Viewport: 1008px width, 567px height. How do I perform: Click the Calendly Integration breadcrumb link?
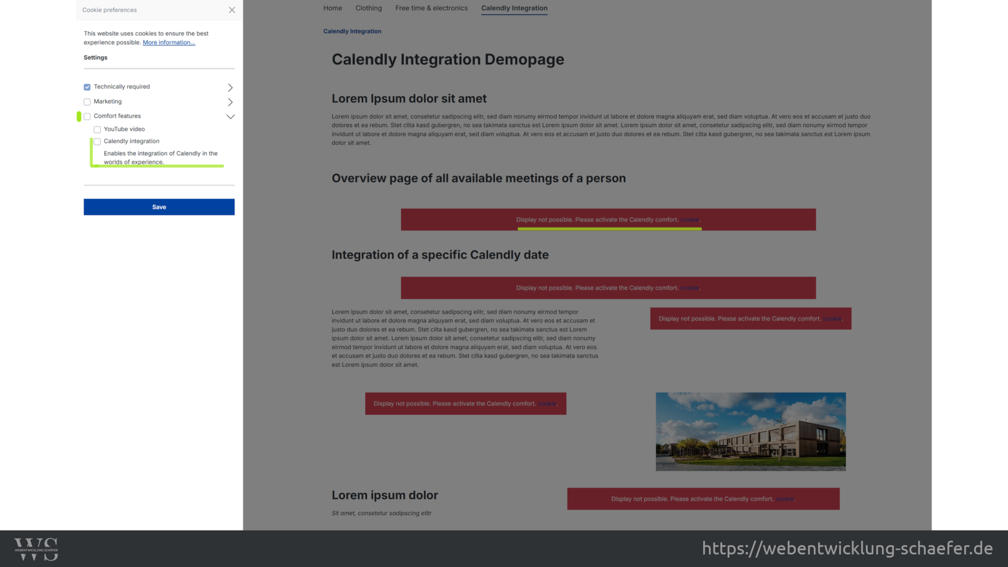point(352,31)
